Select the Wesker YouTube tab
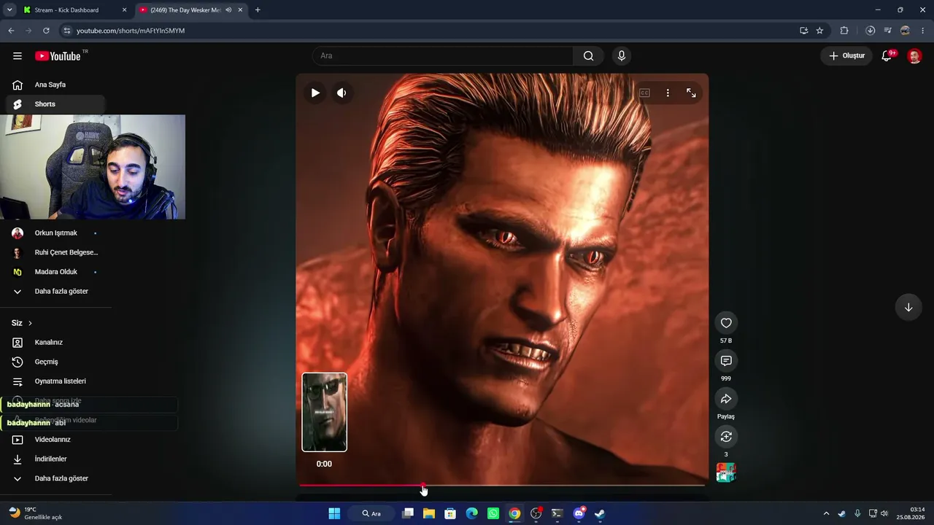The height and width of the screenshot is (525, 934). [191, 10]
